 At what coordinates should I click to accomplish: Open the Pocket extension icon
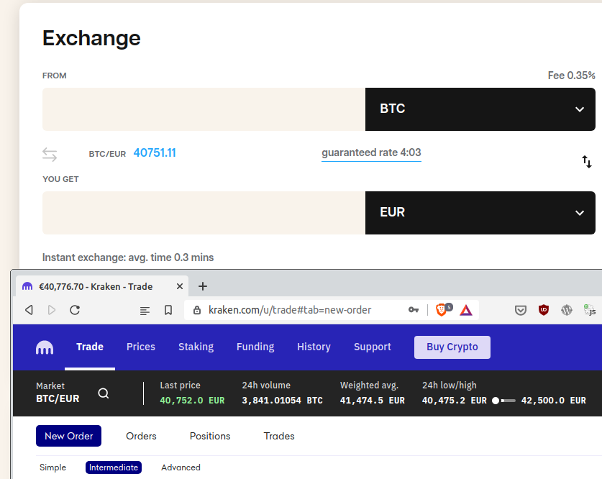521,310
